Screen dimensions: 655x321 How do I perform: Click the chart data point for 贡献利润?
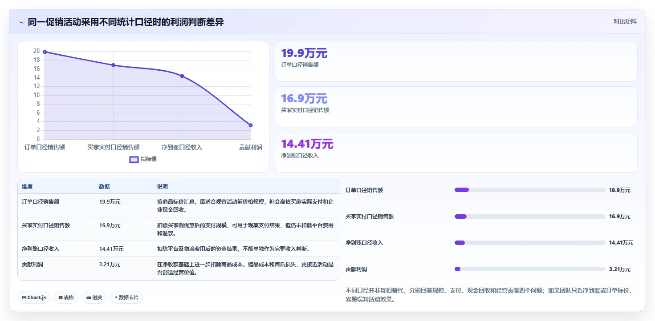[x=251, y=125]
